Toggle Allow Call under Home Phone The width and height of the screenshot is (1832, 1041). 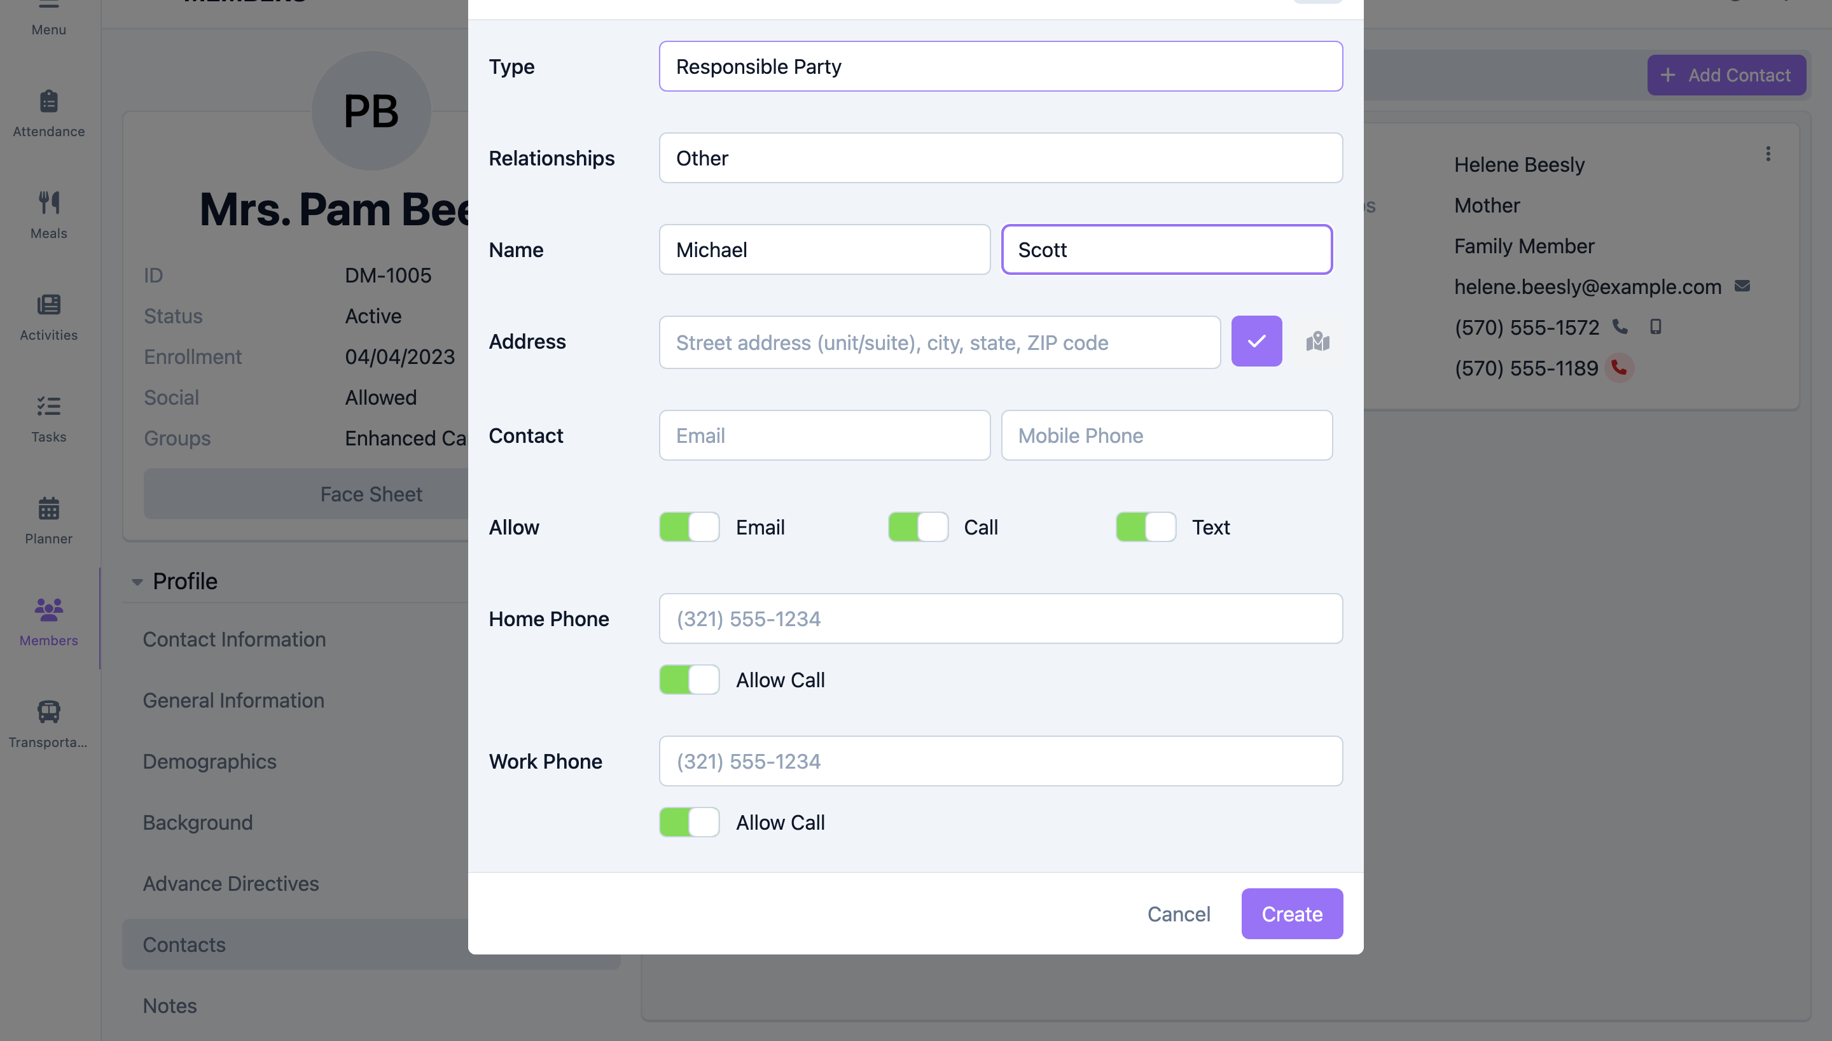click(689, 680)
